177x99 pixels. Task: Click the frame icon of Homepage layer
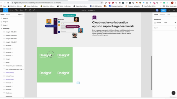1,29
